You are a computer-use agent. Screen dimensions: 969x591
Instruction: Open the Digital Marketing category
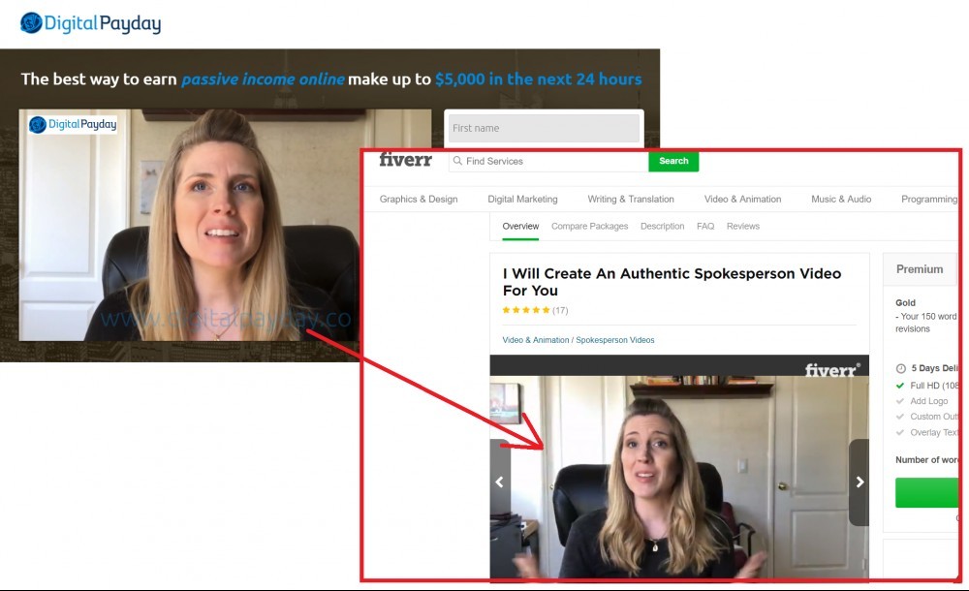(x=522, y=199)
